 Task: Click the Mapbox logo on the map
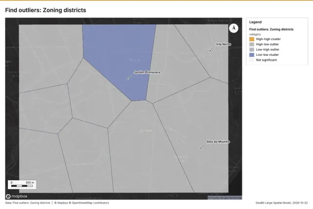pyautogui.click(x=17, y=196)
